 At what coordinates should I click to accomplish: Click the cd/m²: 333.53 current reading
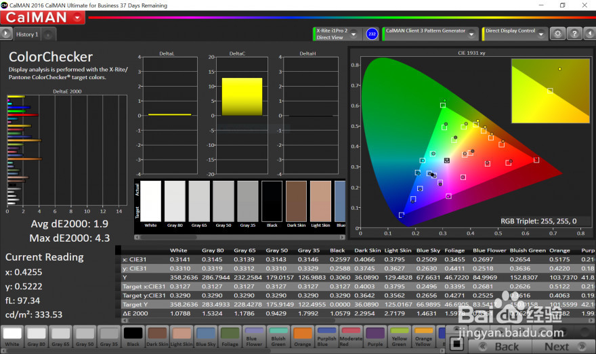pyautogui.click(x=34, y=315)
